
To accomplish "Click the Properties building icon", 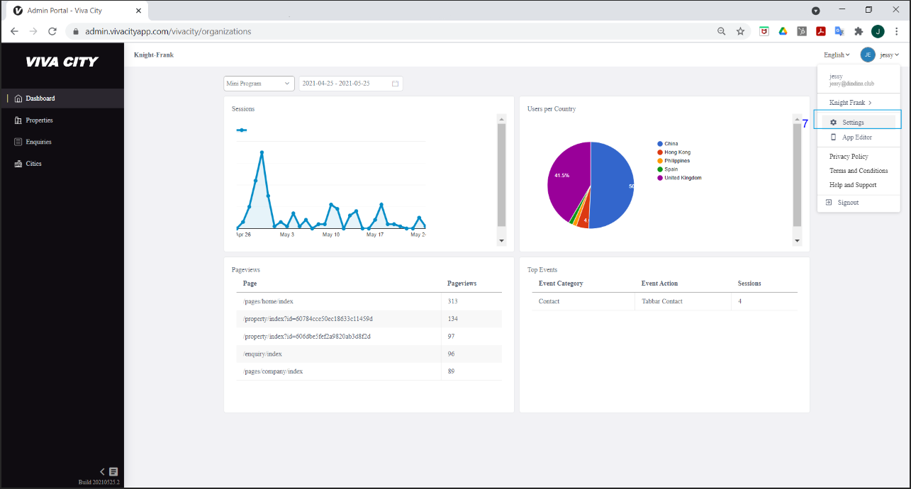I will [18, 120].
